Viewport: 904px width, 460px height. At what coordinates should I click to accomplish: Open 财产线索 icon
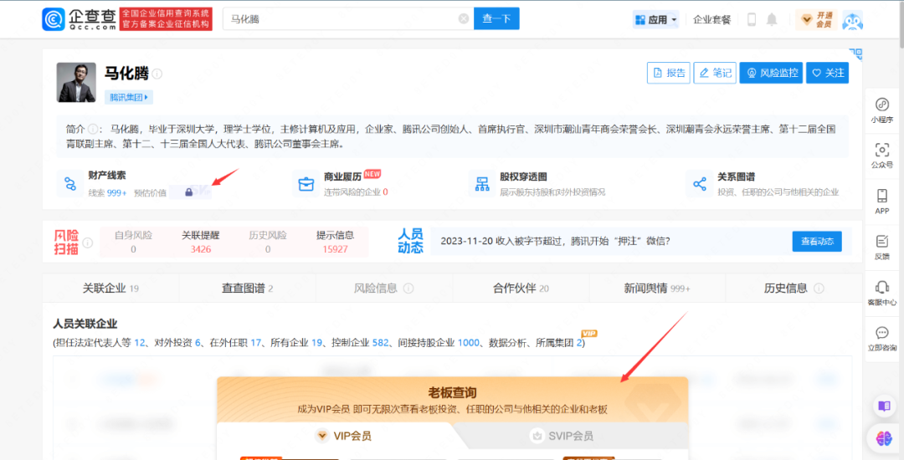pyautogui.click(x=70, y=184)
